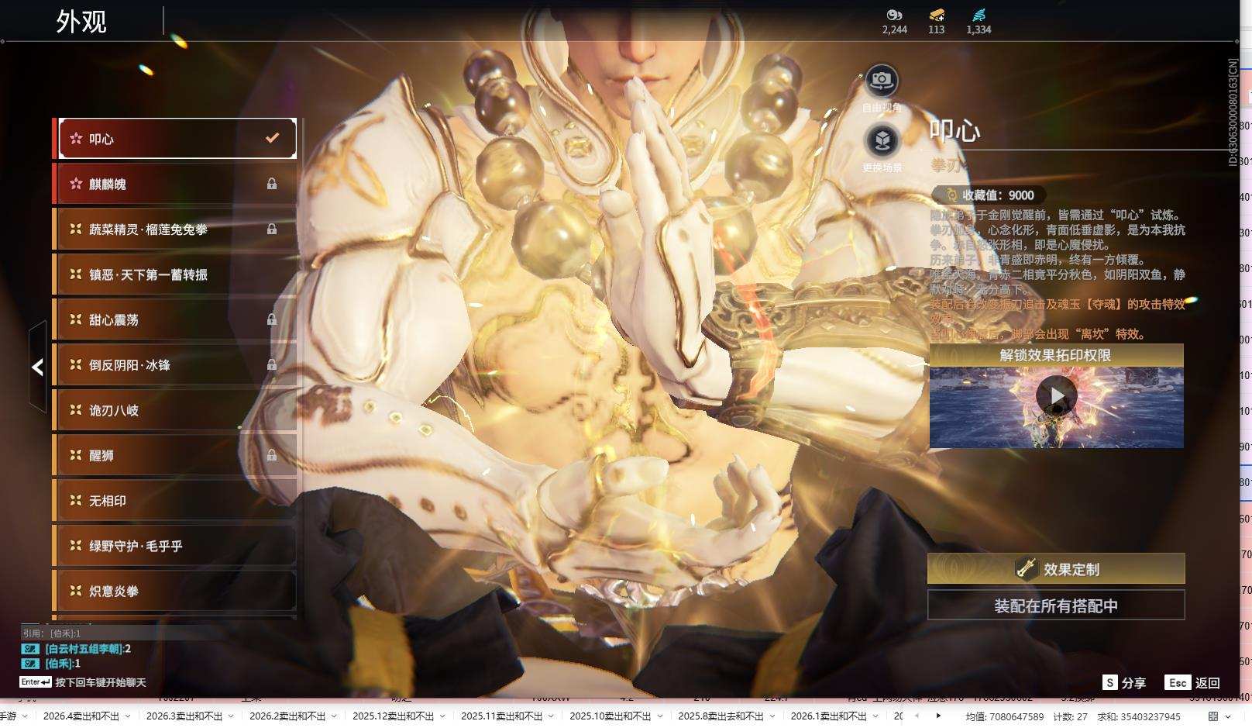Play the 叩心 effect preview video
1252x728 pixels.
(1056, 396)
